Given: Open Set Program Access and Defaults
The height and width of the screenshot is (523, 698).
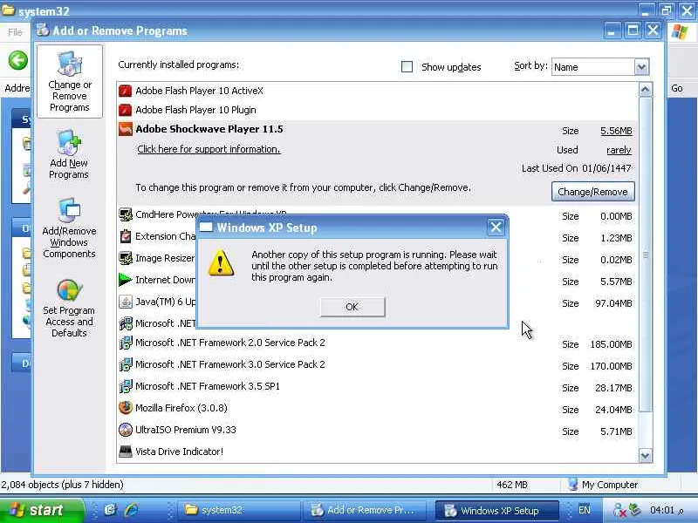Looking at the screenshot, I should pos(69,309).
